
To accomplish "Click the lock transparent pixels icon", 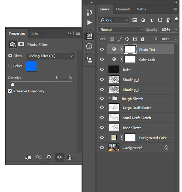I will 112,39.
